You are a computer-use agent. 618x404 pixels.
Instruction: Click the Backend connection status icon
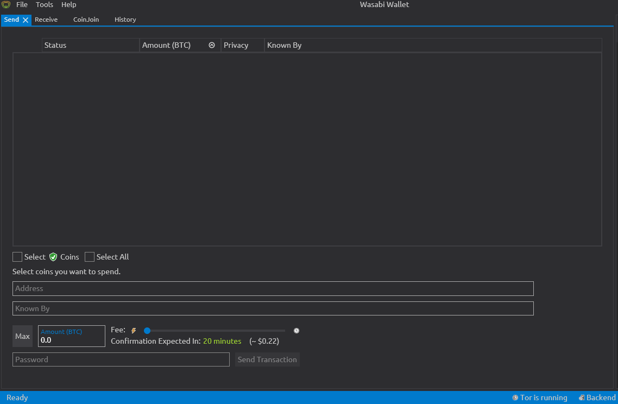[x=582, y=397]
